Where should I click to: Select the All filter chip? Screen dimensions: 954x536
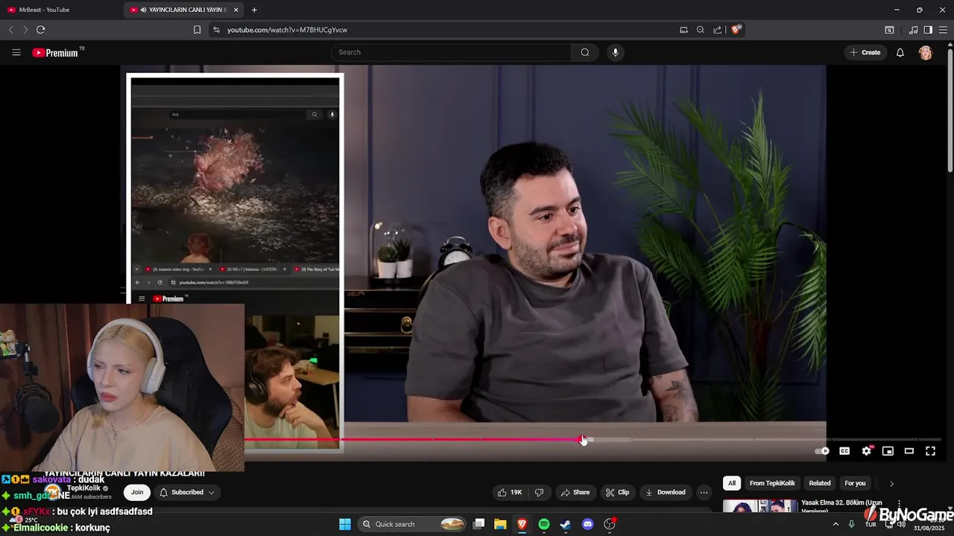[732, 483]
